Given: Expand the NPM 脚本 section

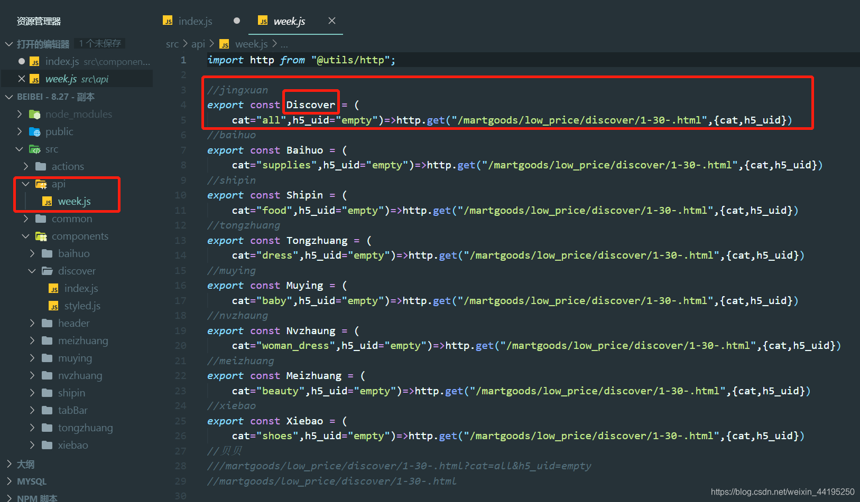Looking at the screenshot, I should tap(9, 498).
